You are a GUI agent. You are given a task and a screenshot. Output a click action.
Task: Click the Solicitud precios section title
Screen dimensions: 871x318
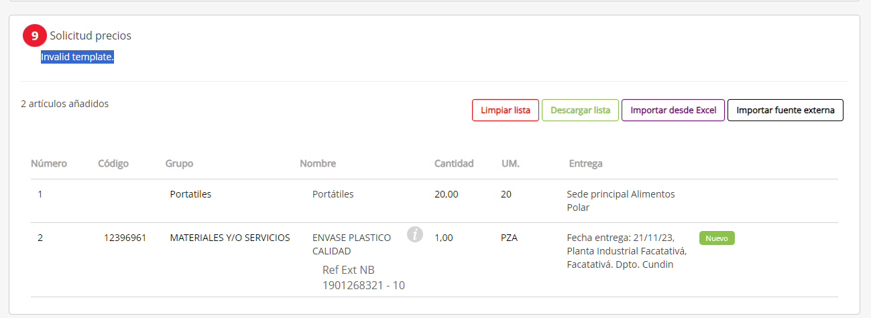tap(91, 35)
